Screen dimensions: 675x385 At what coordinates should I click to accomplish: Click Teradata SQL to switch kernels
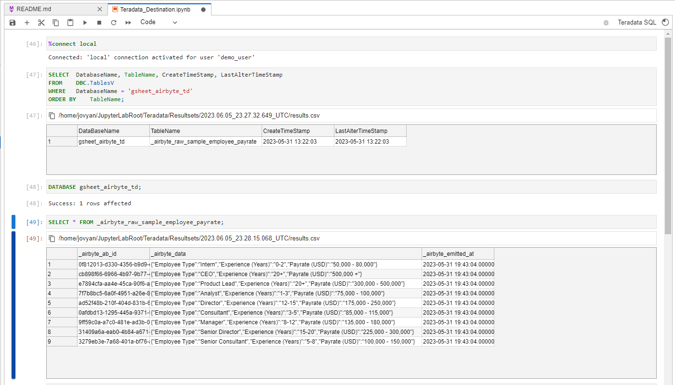637,22
